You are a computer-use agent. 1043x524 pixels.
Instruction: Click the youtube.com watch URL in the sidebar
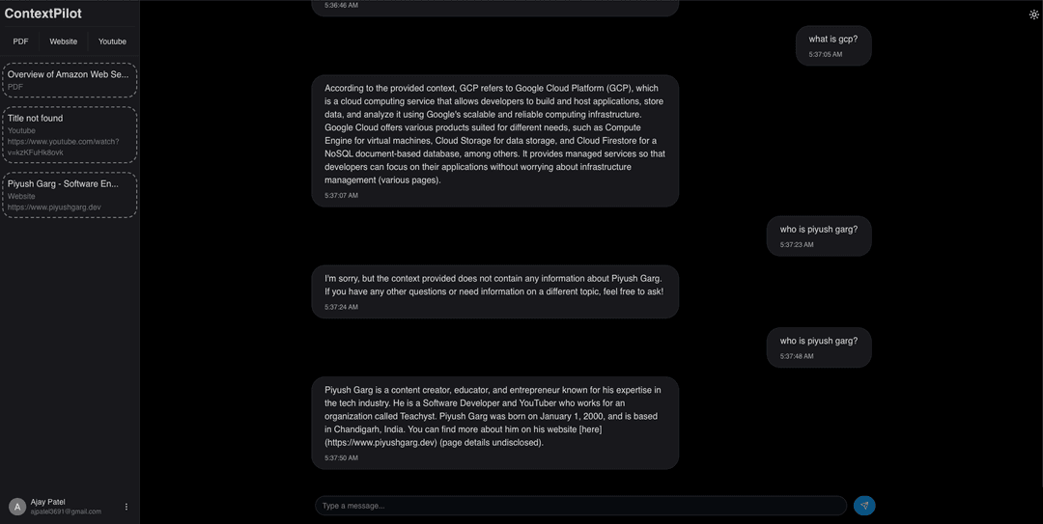click(x=63, y=147)
